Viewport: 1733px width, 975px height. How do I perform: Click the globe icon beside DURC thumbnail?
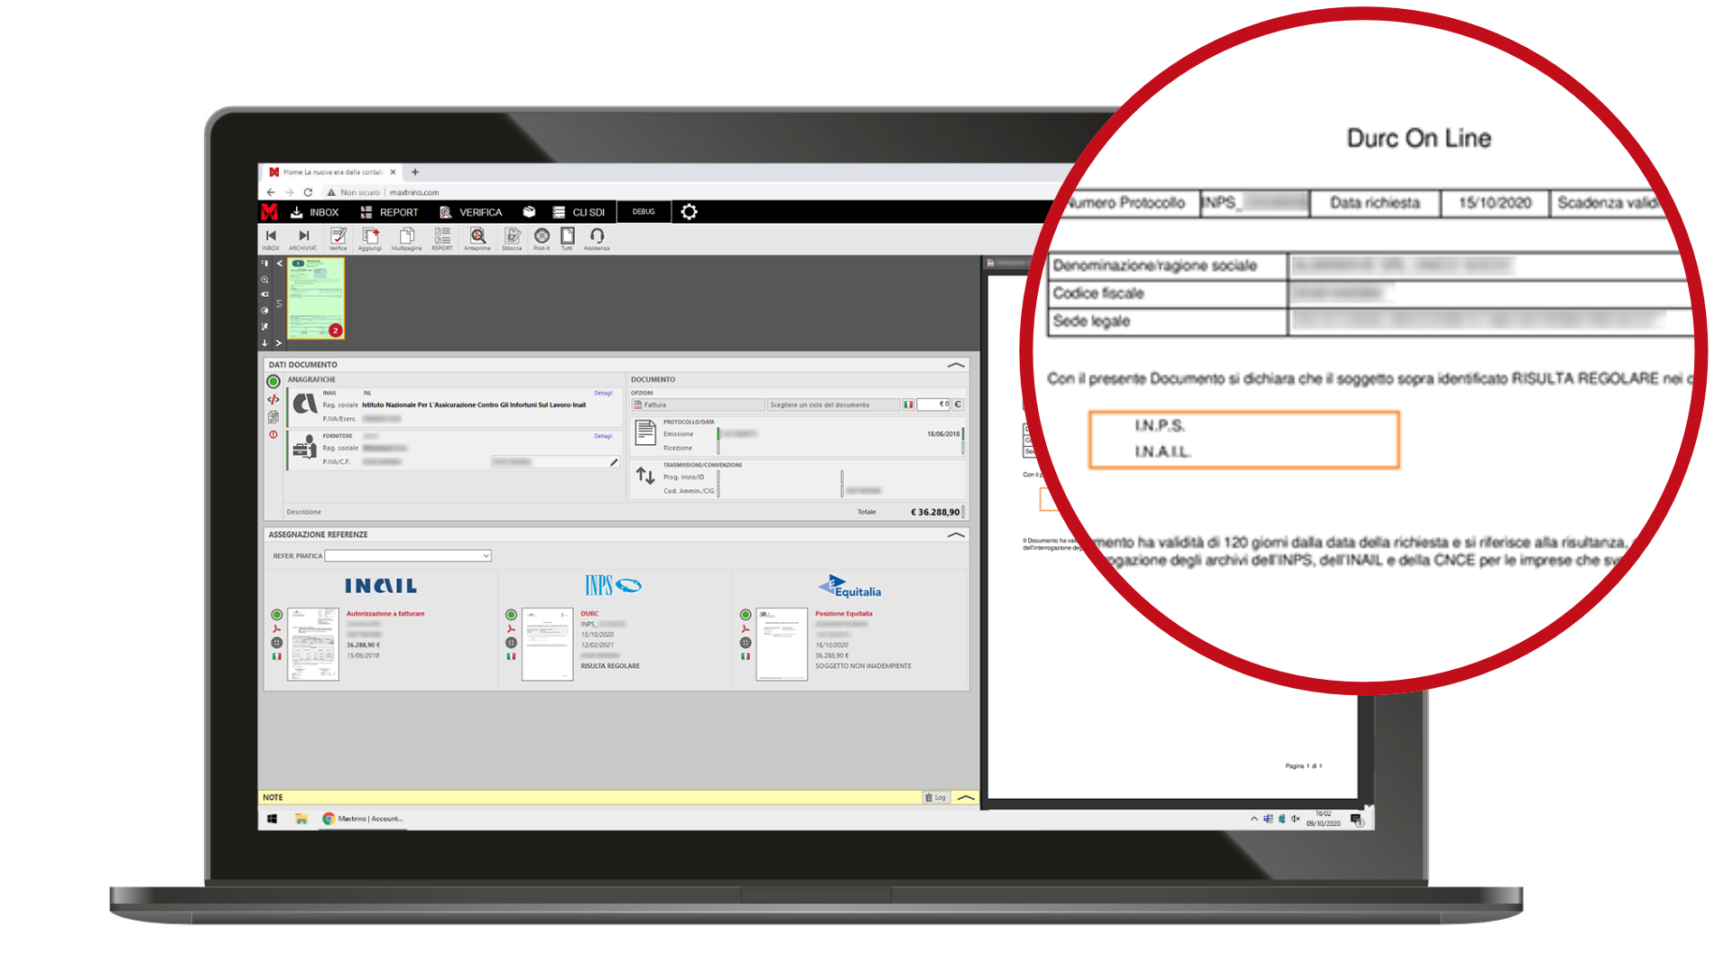tap(511, 643)
